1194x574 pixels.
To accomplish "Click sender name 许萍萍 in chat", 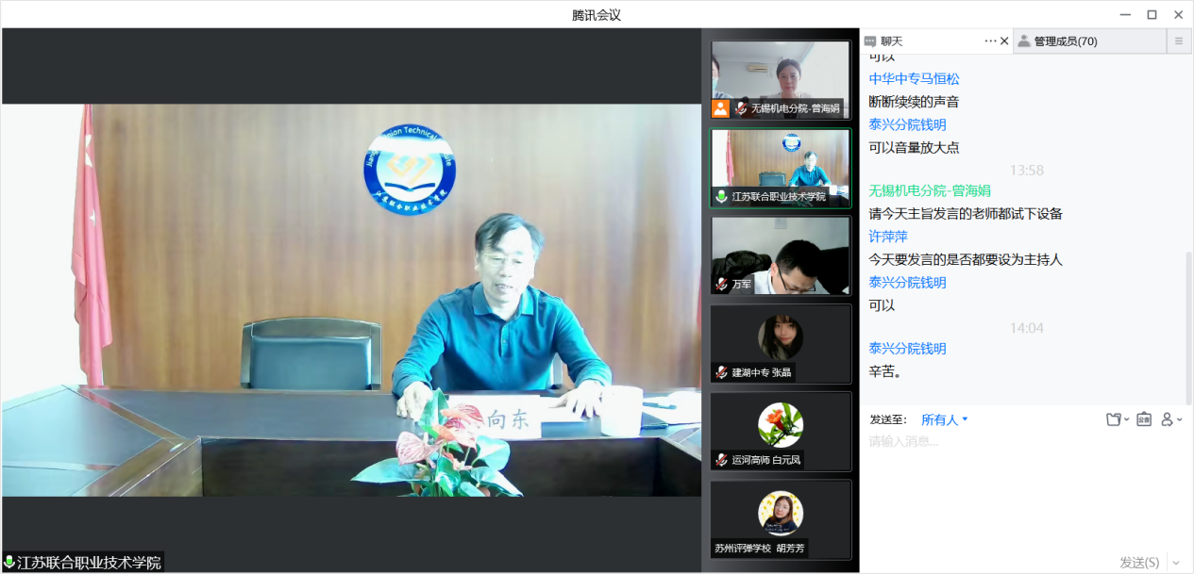I will (x=888, y=237).
